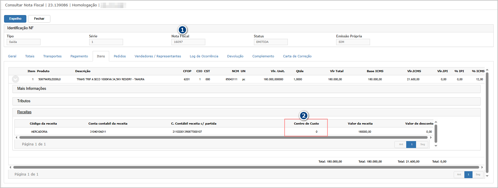Image resolution: width=498 pixels, height=188 pixels.
Task: Click Receitas scroll-down arrow
Action: 436,146
